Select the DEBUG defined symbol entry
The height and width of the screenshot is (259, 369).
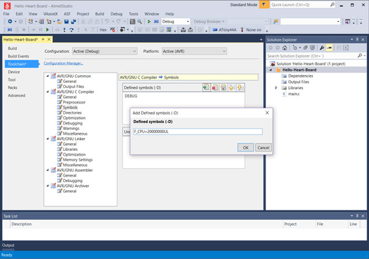click(x=131, y=96)
